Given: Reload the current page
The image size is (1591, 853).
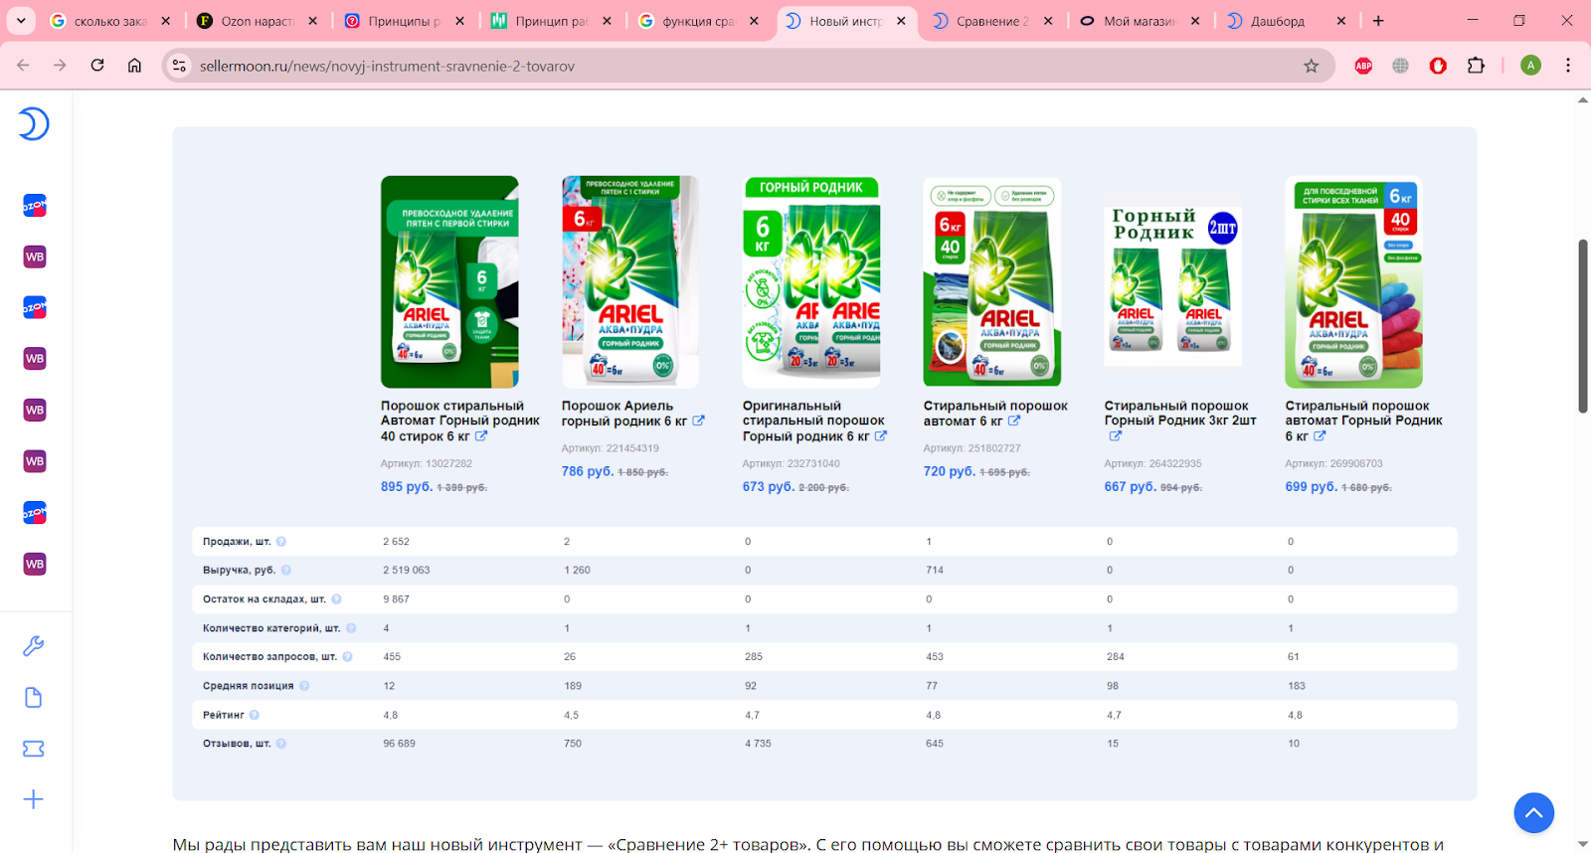Looking at the screenshot, I should pyautogui.click(x=97, y=66).
